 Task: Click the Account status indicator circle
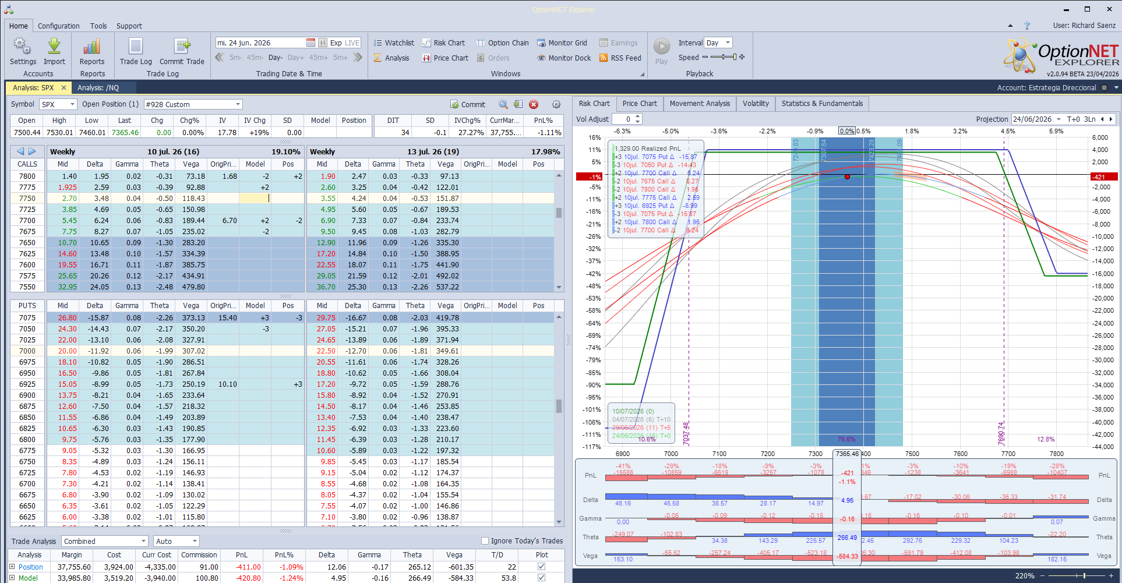pos(1104,87)
